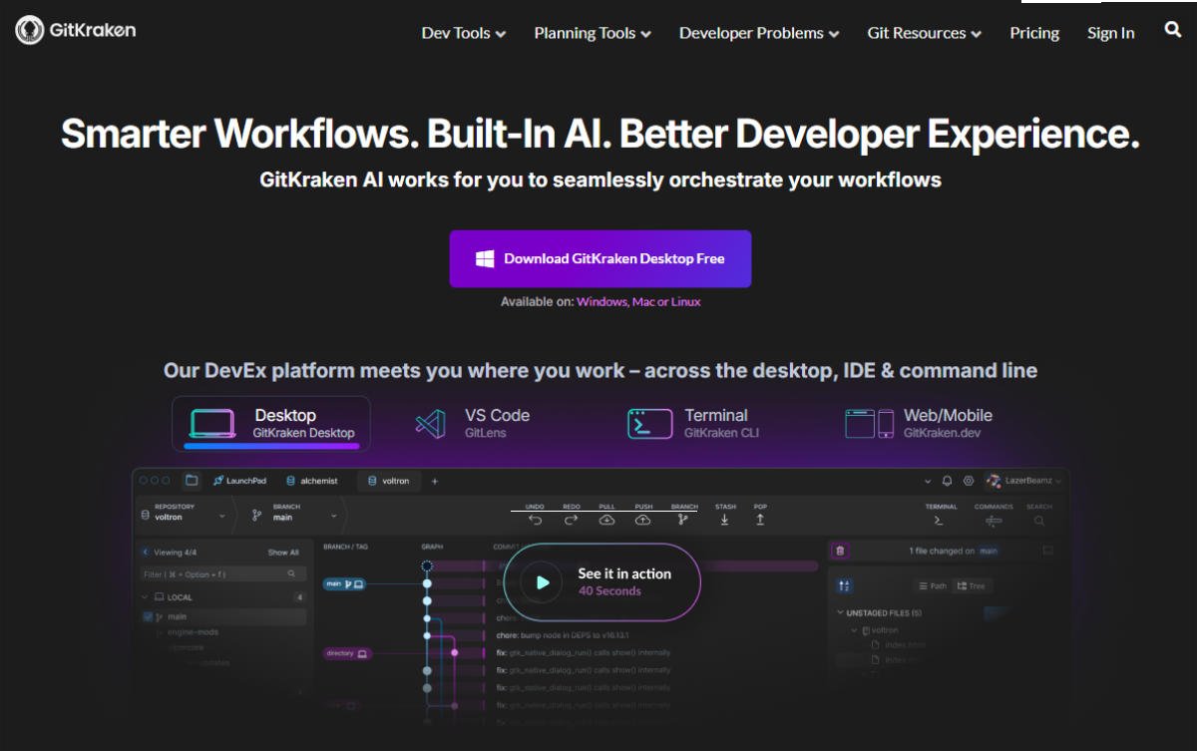The height and width of the screenshot is (751, 1197).
Task: Open the site search magnifier icon
Action: click(x=1173, y=30)
